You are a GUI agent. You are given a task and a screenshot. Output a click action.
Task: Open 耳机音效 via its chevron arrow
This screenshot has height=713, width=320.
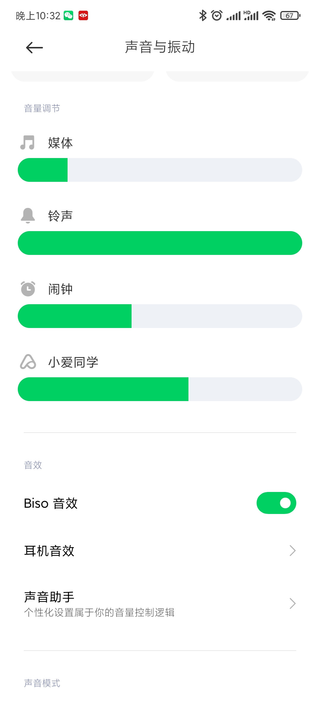292,550
